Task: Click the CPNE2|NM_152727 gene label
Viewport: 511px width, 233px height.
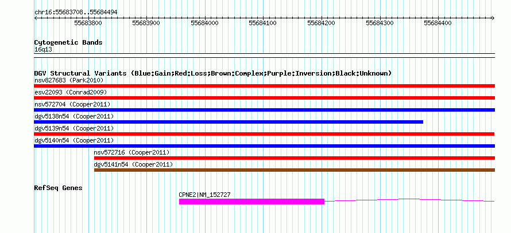Action: 204,195
